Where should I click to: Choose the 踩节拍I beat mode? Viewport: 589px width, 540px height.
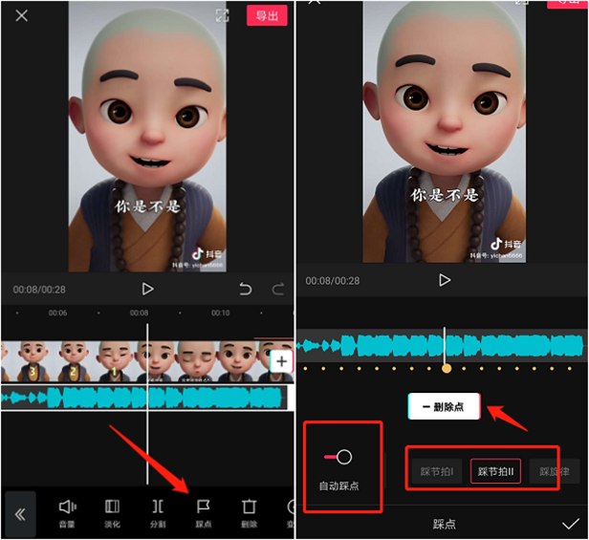(436, 471)
